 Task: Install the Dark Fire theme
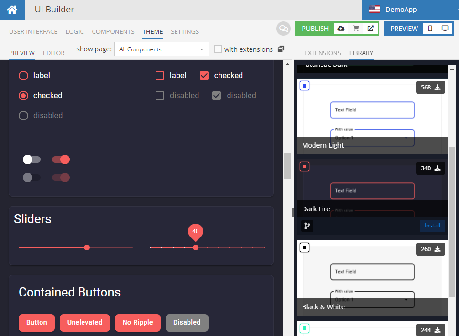coord(432,226)
